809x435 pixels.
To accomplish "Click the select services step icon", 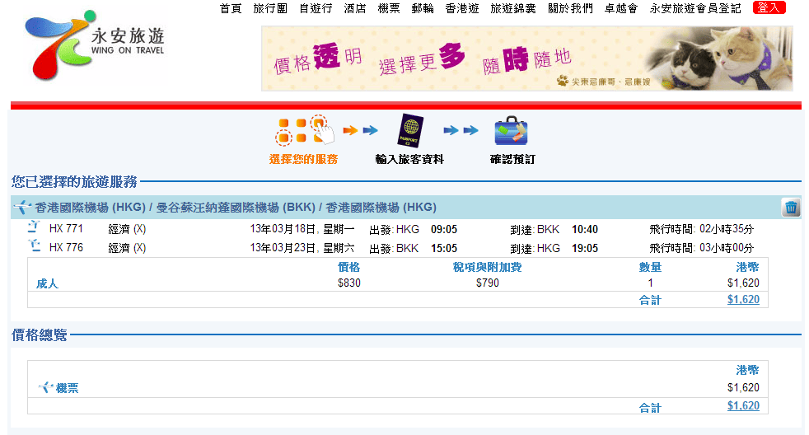I will click(303, 130).
